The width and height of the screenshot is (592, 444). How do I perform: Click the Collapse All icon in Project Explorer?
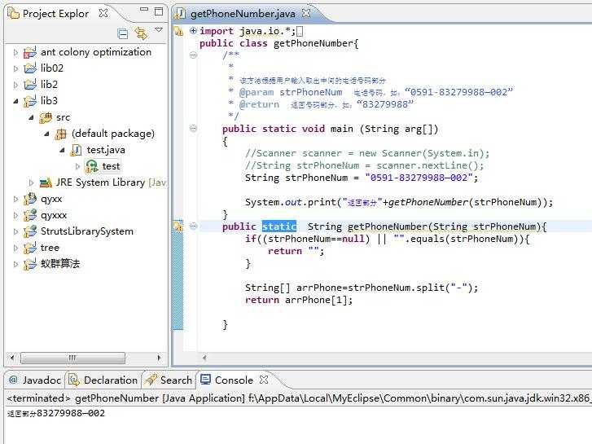click(x=123, y=34)
